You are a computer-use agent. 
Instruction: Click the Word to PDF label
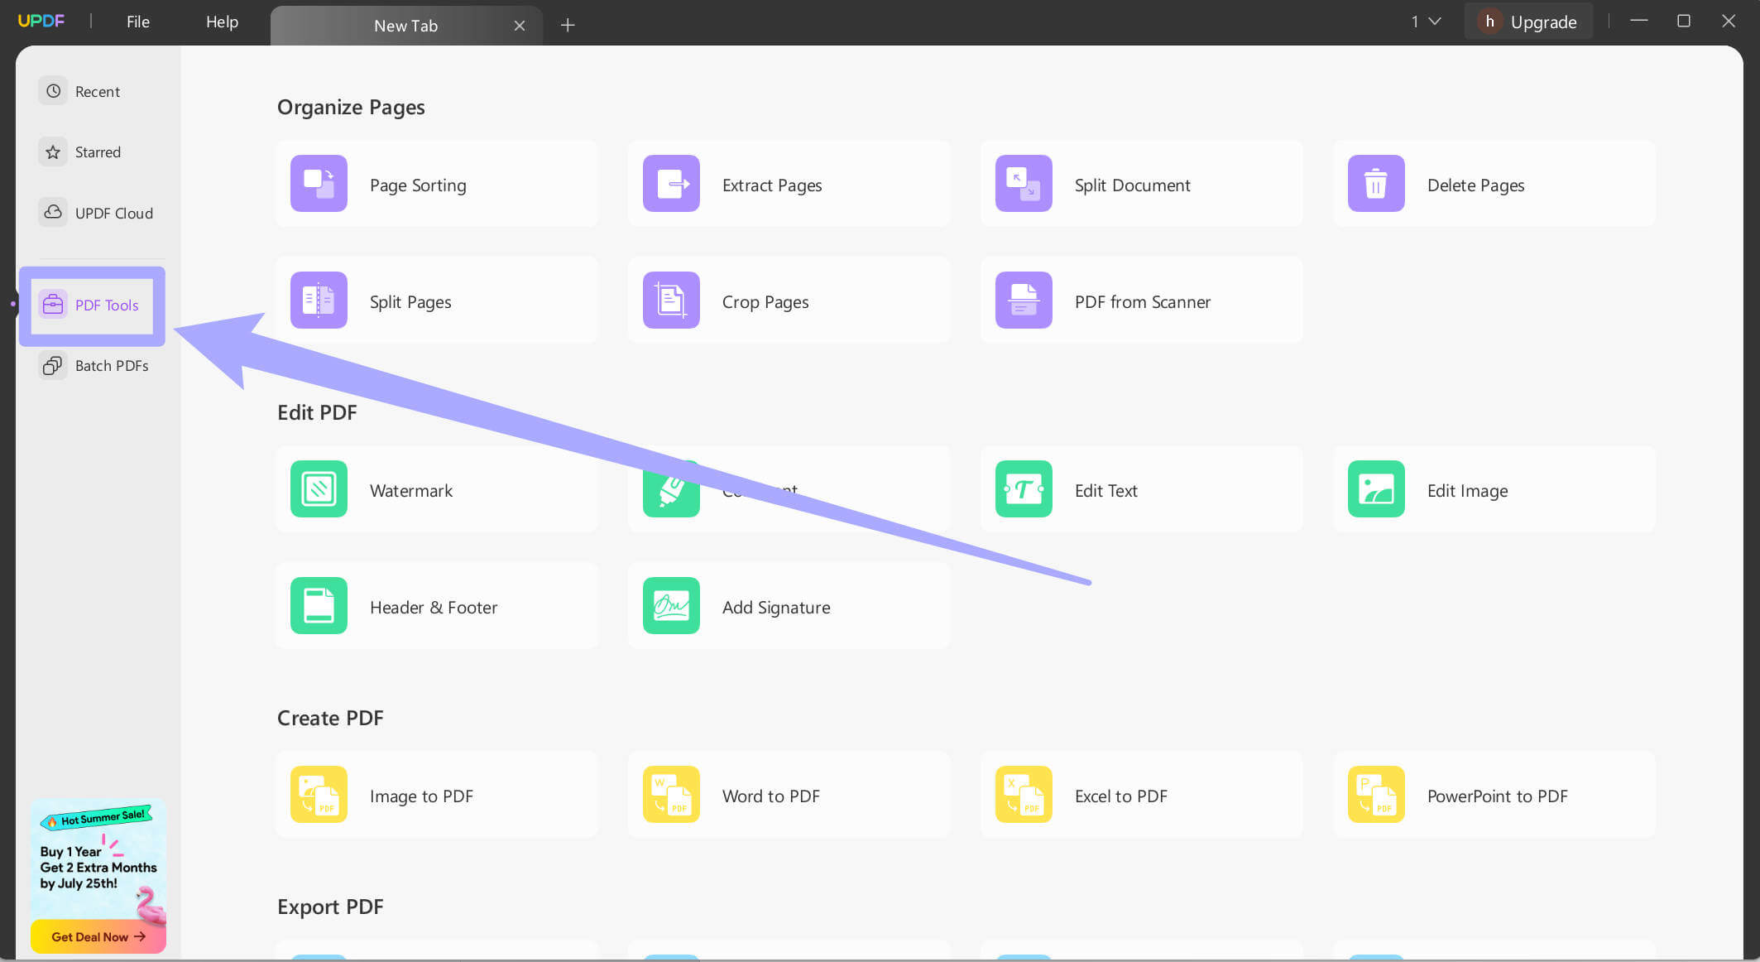click(x=770, y=796)
